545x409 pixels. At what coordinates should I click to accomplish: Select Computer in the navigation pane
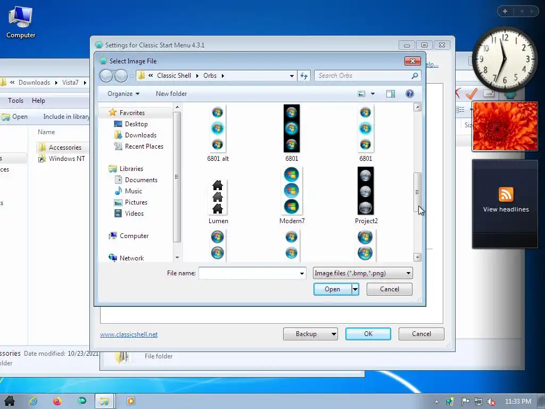tap(134, 236)
